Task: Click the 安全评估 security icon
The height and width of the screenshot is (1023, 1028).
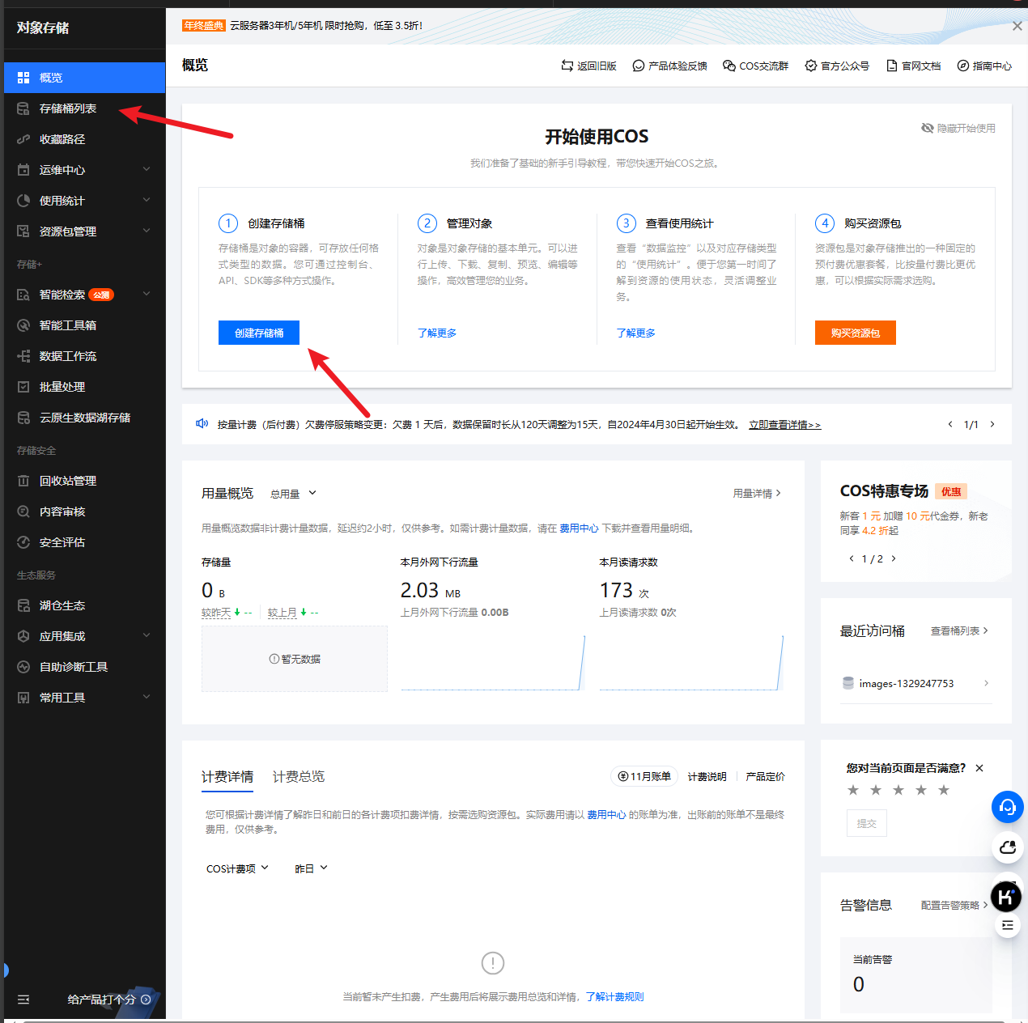Action: tap(23, 542)
